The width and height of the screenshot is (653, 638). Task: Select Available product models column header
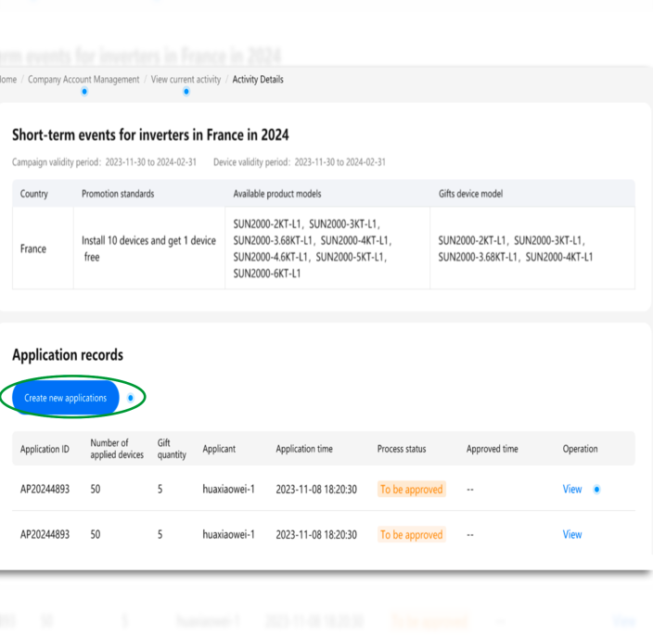point(277,194)
